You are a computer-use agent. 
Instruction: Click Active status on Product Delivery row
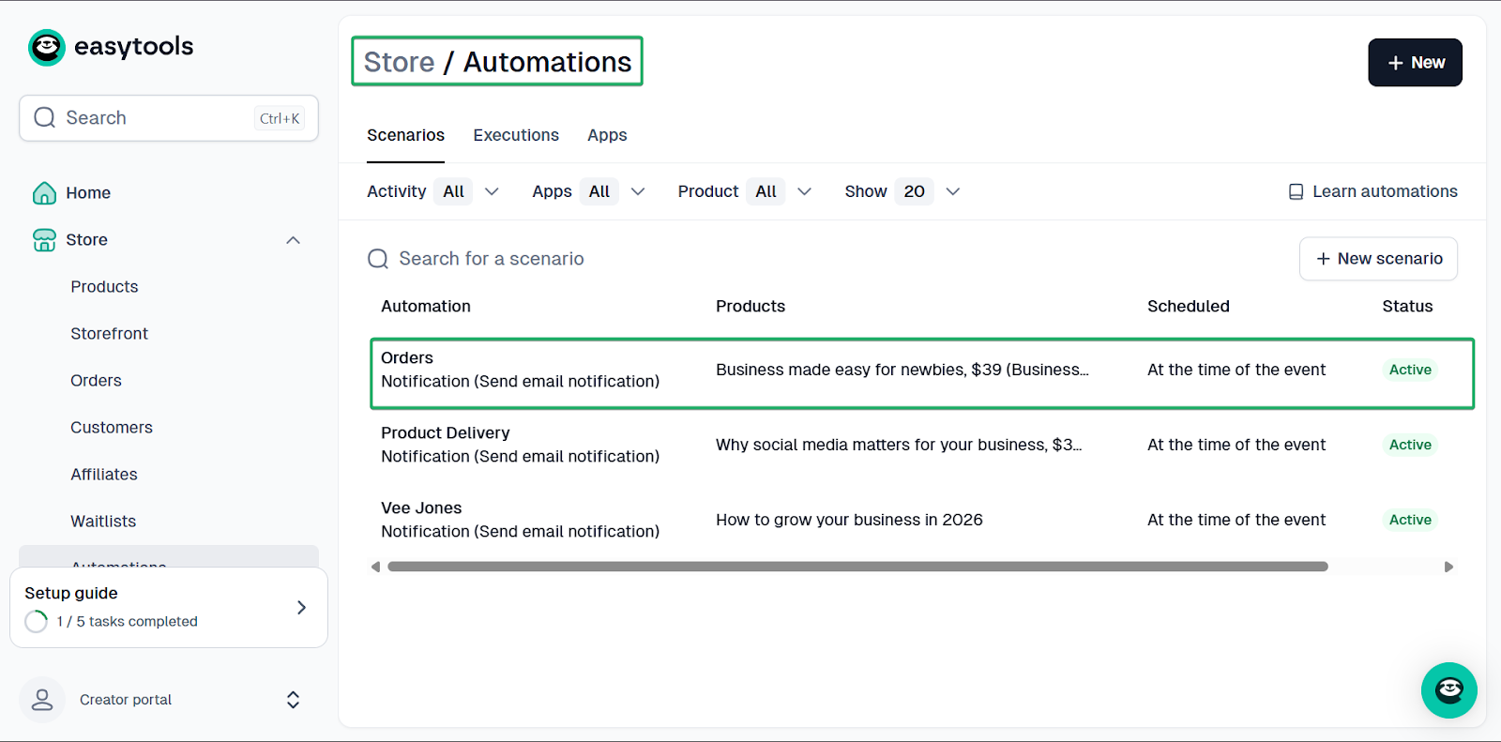pos(1410,445)
